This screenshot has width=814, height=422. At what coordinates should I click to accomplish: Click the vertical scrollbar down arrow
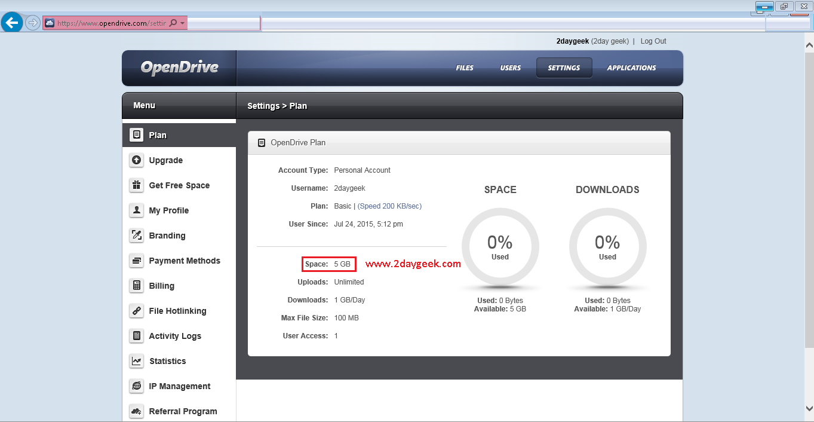pos(809,408)
